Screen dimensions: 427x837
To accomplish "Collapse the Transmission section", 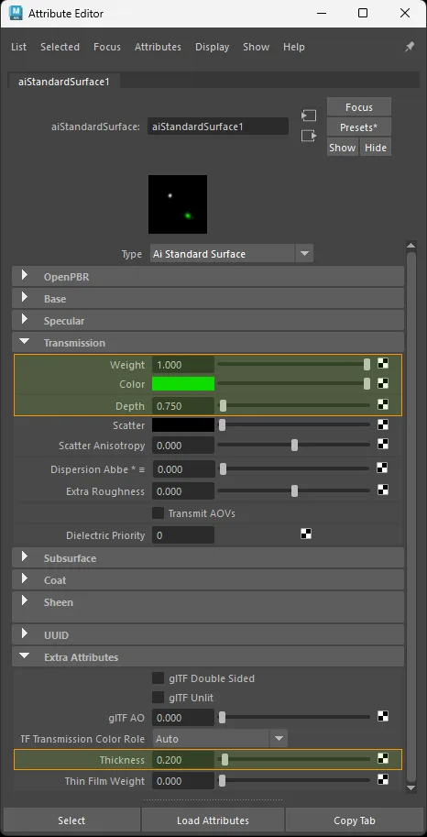I will pos(25,342).
